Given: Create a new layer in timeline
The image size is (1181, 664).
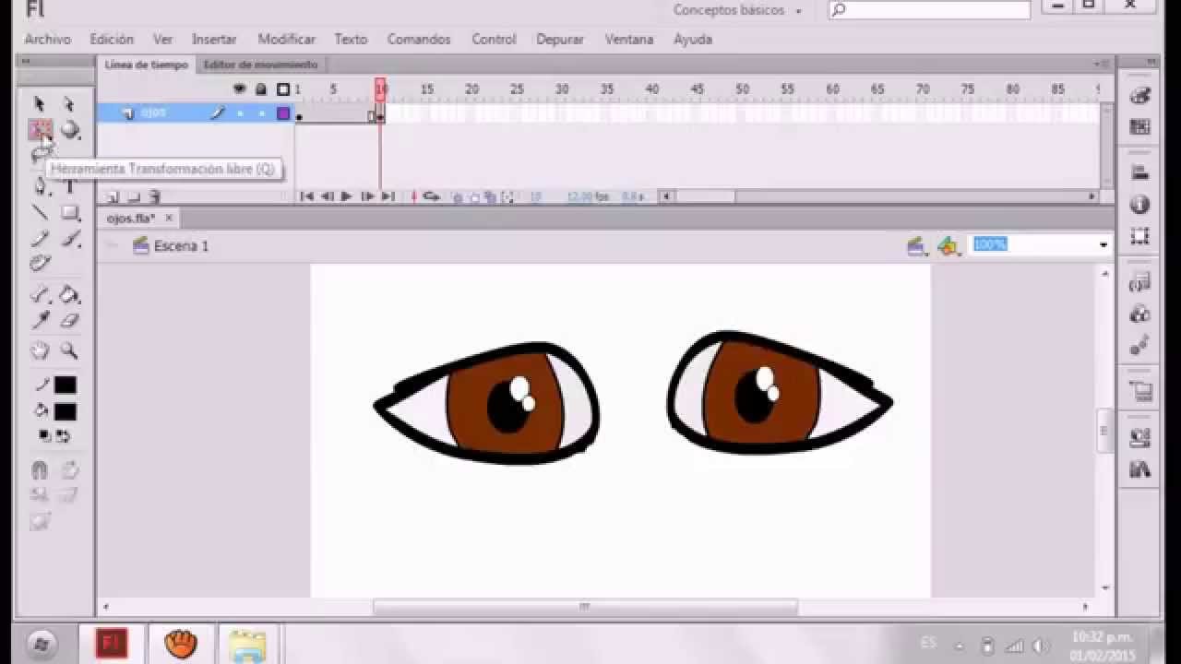Looking at the screenshot, I should point(113,196).
